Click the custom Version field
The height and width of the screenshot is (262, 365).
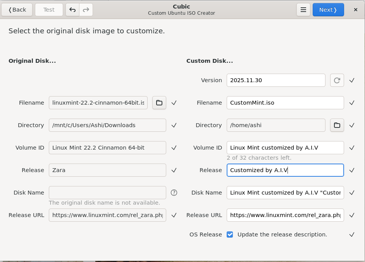coord(275,80)
